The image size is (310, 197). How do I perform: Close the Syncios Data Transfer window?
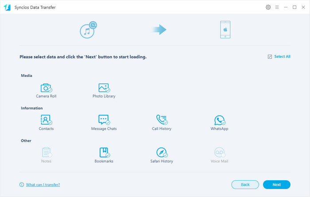303,8
